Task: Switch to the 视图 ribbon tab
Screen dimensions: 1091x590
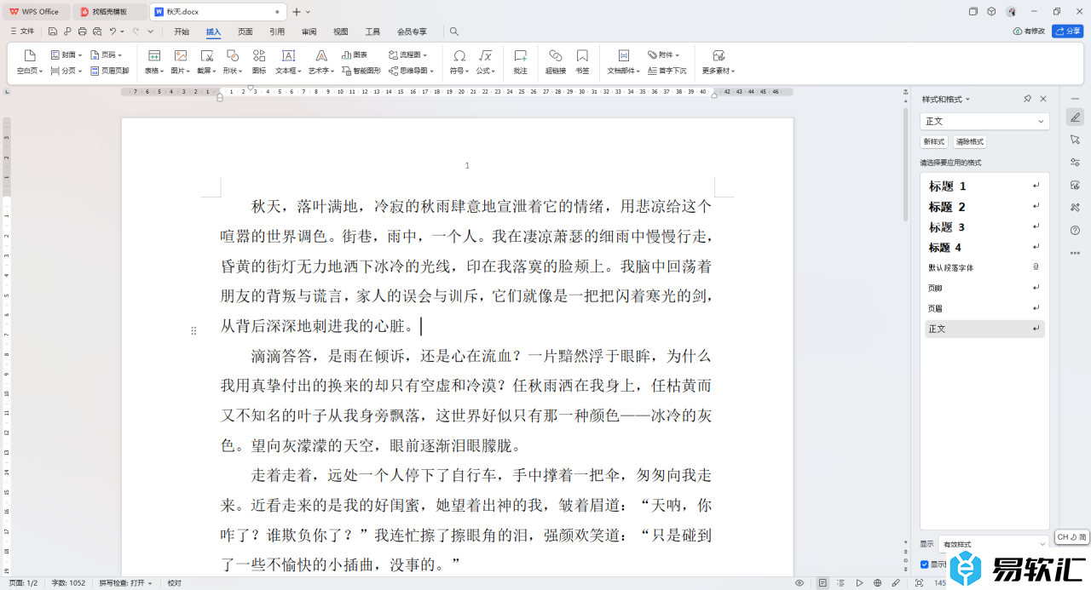Action: (x=341, y=32)
